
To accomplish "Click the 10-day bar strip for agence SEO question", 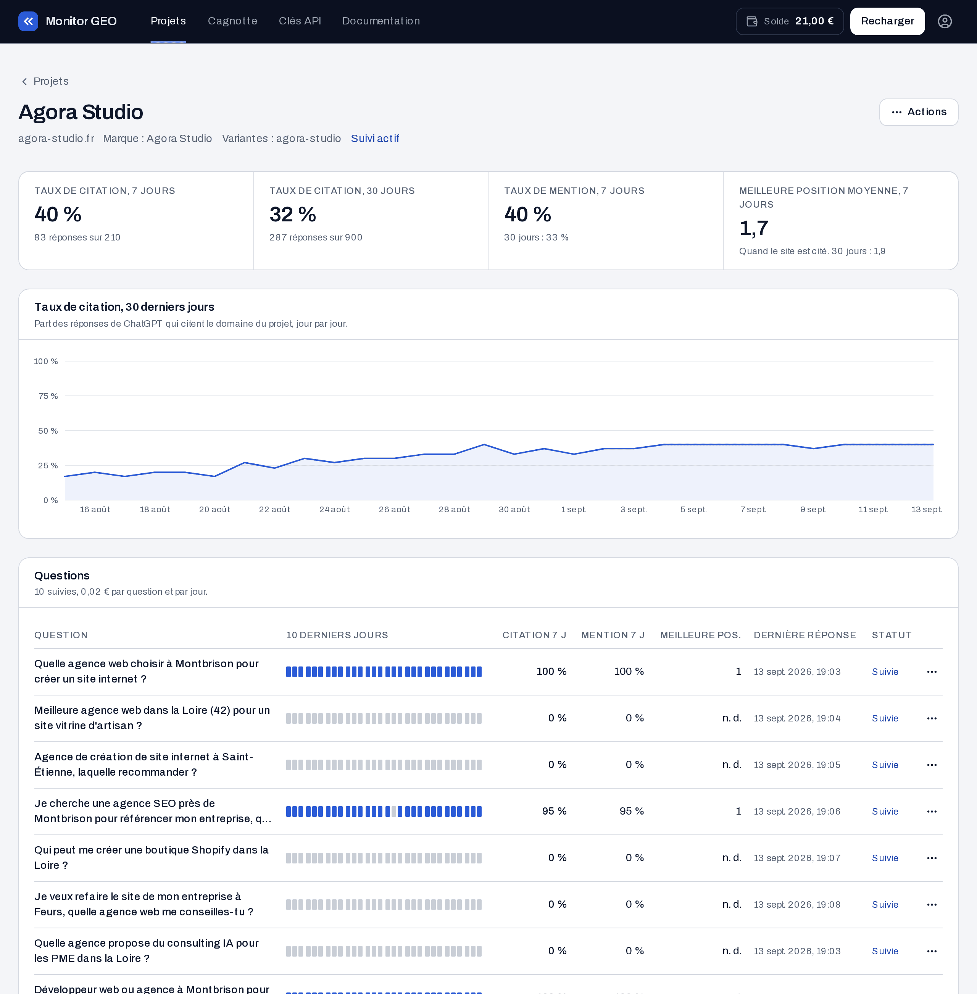I will (384, 811).
